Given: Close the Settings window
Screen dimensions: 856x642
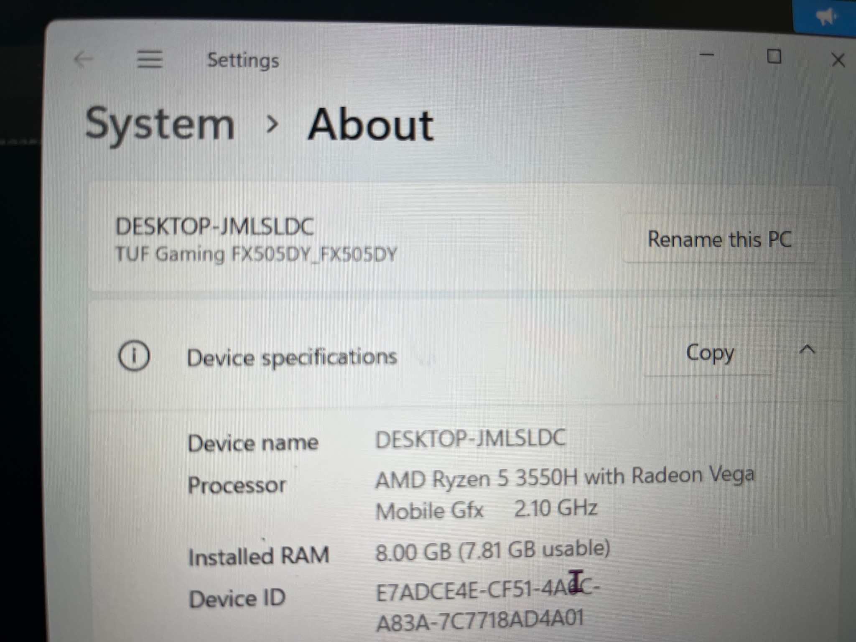Looking at the screenshot, I should click(838, 60).
